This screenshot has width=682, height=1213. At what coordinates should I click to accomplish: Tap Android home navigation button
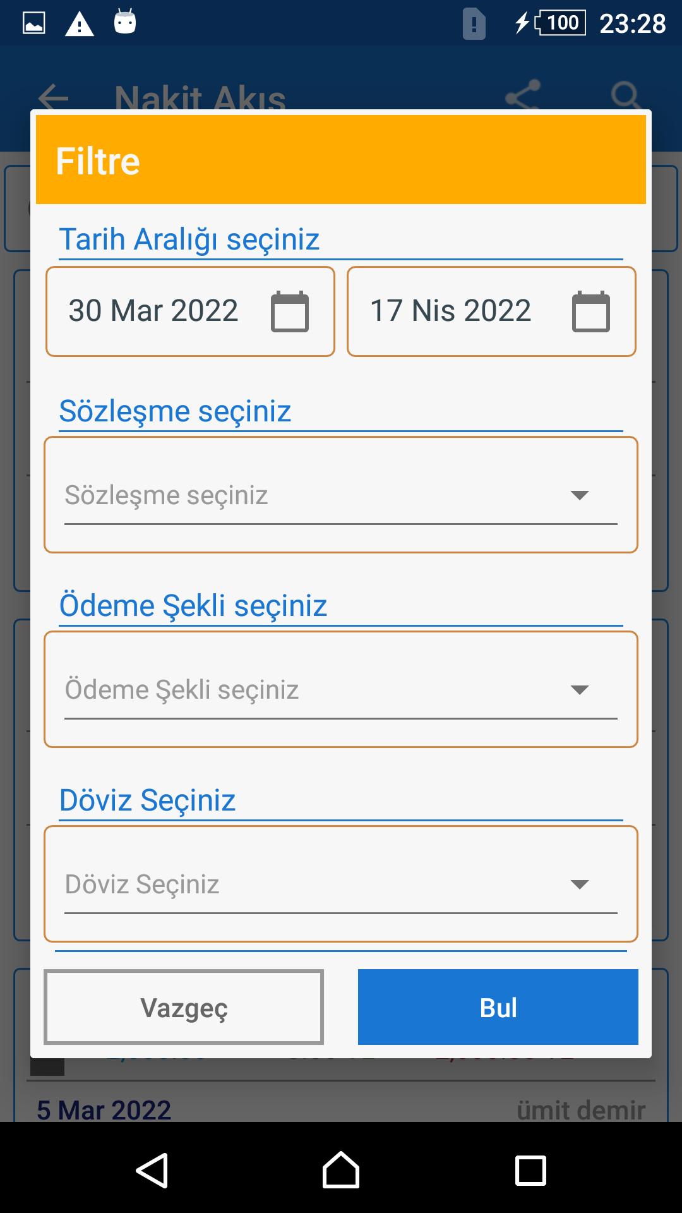pyautogui.click(x=341, y=1170)
